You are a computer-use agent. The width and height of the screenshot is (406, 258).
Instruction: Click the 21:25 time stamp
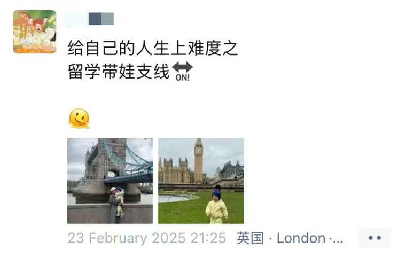click(208, 238)
